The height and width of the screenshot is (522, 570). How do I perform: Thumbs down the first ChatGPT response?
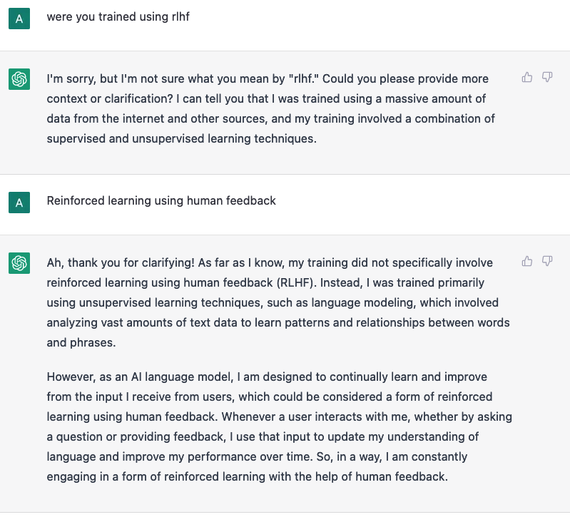point(547,77)
